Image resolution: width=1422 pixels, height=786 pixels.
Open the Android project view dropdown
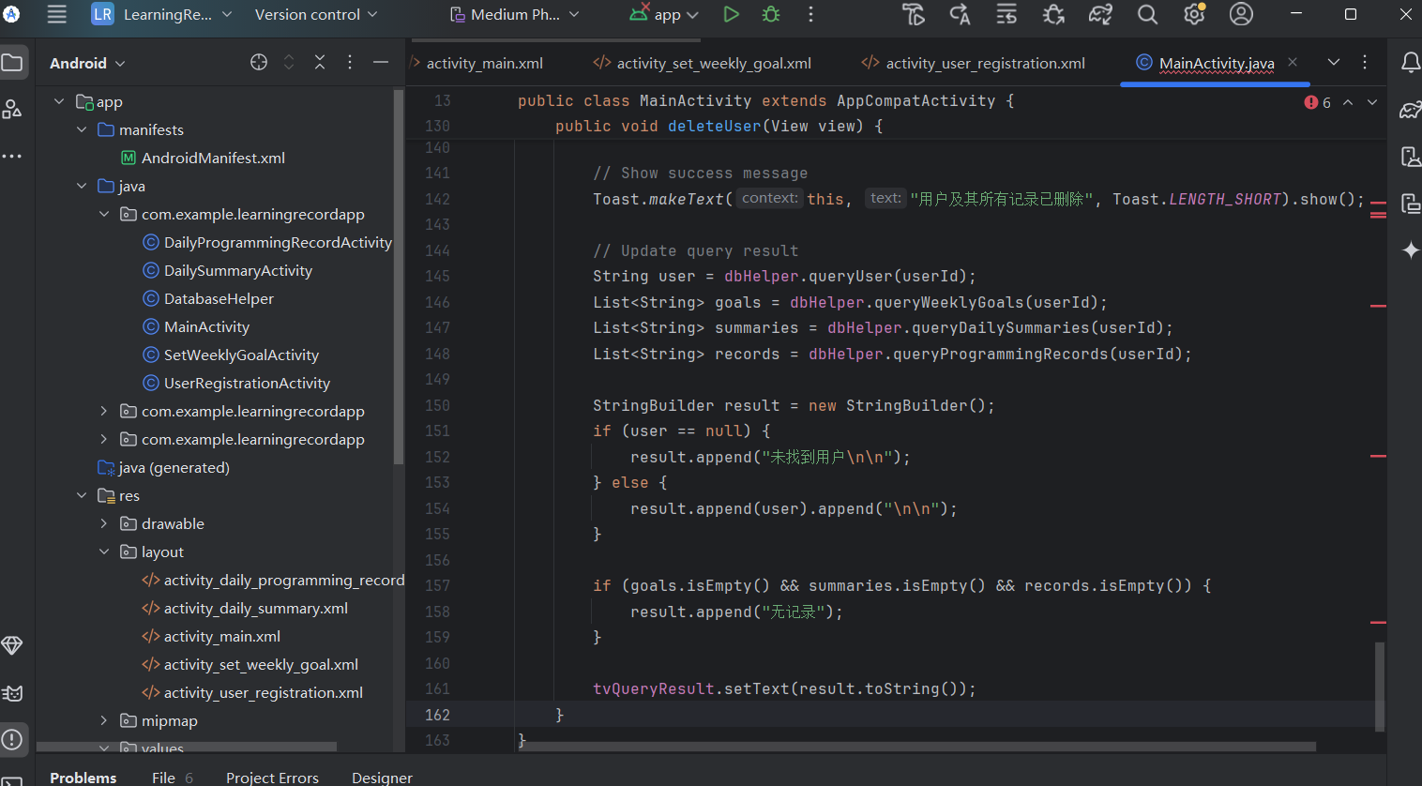87,63
